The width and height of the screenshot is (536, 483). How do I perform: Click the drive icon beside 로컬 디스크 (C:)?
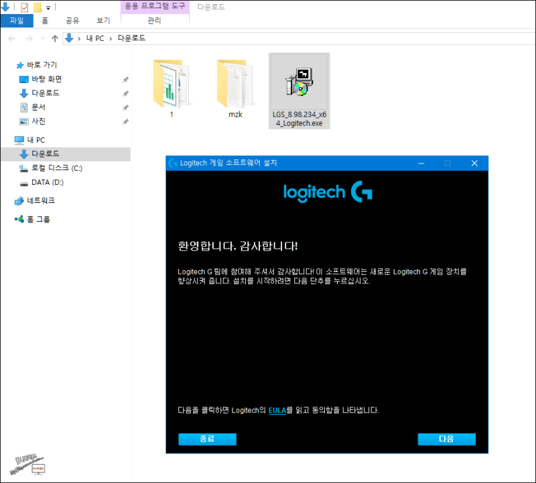23,168
